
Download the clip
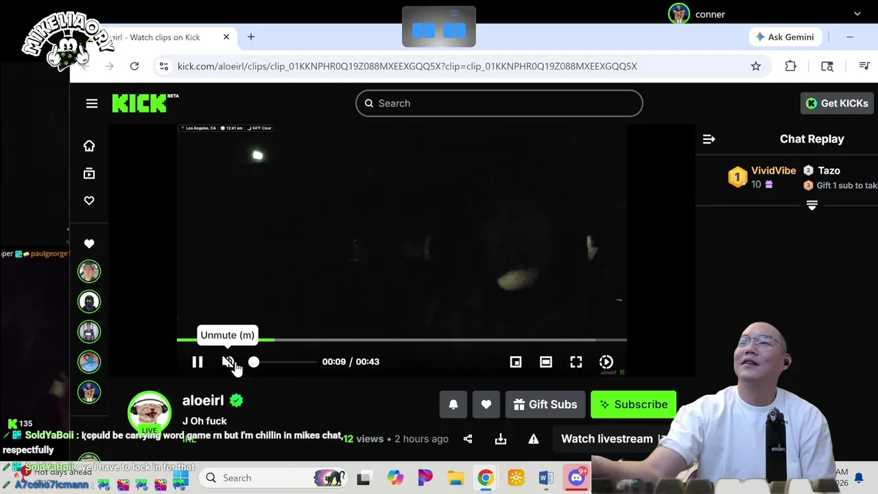pyautogui.click(x=501, y=439)
